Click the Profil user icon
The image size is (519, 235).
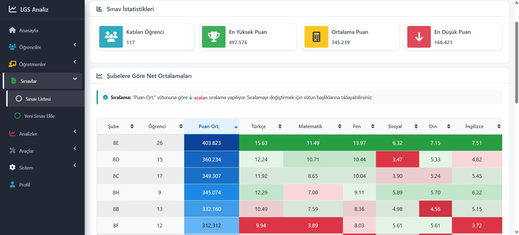(12, 185)
